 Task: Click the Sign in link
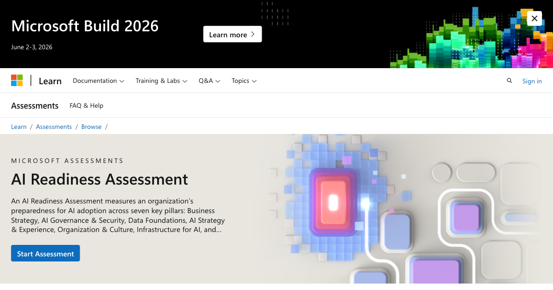[x=532, y=81]
